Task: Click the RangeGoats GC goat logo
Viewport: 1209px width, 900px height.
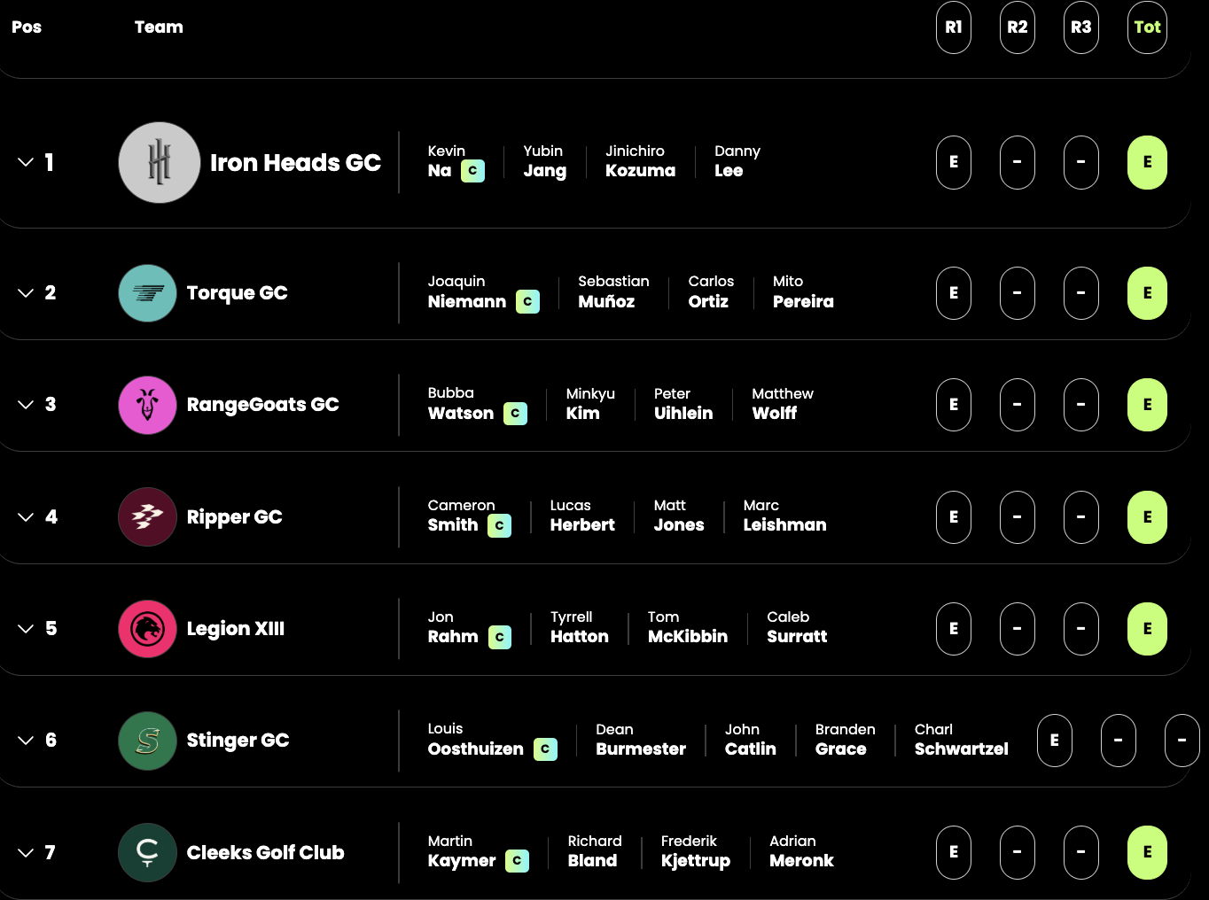Action: pyautogui.click(x=148, y=405)
